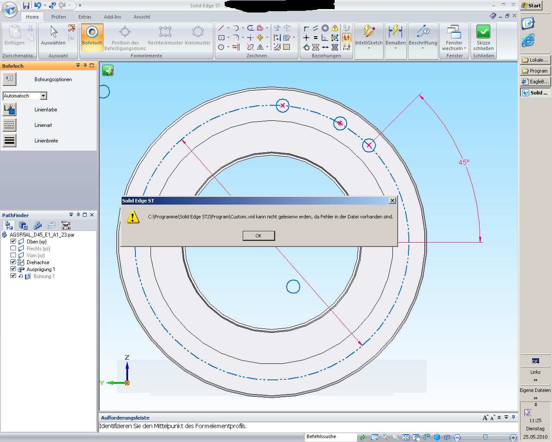Open the Ansicht ribbon tab
The height and width of the screenshot is (442, 552).
[x=142, y=17]
